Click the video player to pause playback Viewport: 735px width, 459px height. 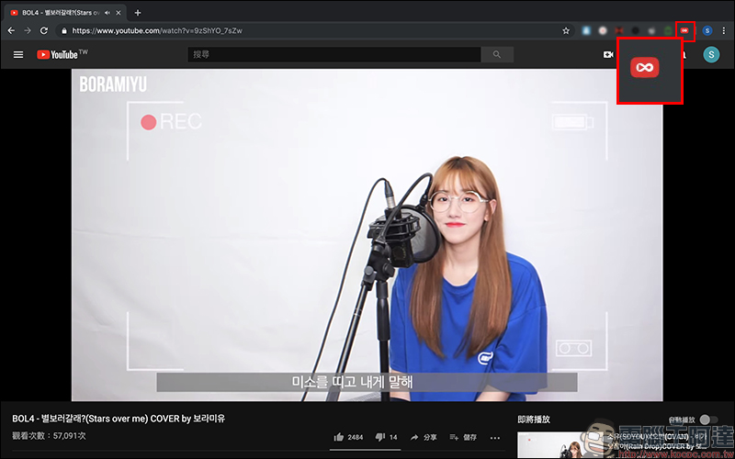click(x=367, y=235)
